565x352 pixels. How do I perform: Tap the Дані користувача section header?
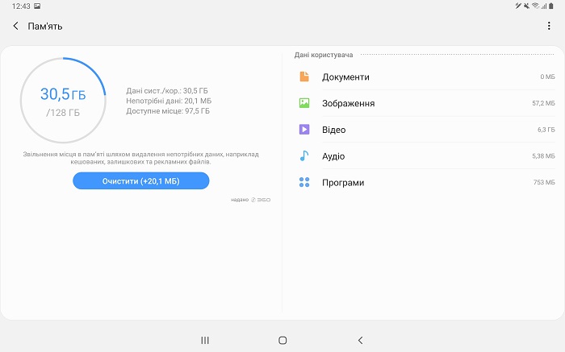(x=323, y=55)
